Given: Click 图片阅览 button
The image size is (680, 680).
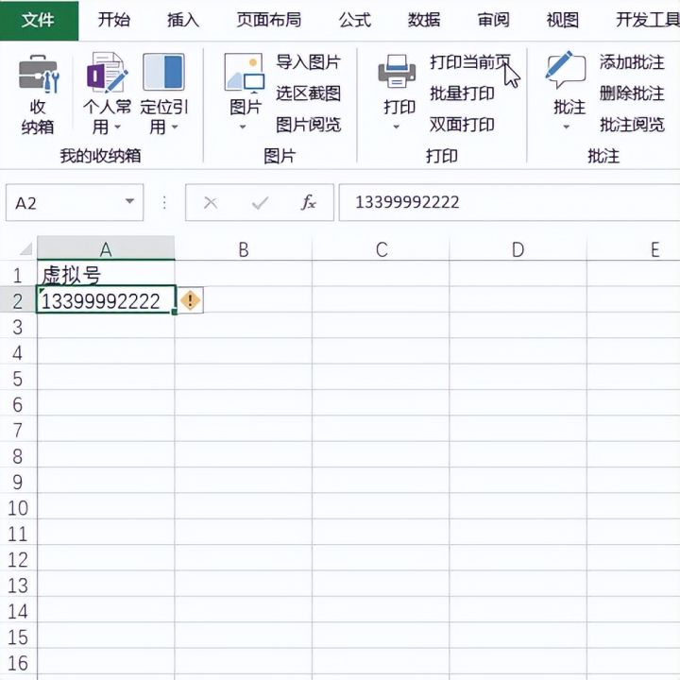Looking at the screenshot, I should [x=308, y=125].
